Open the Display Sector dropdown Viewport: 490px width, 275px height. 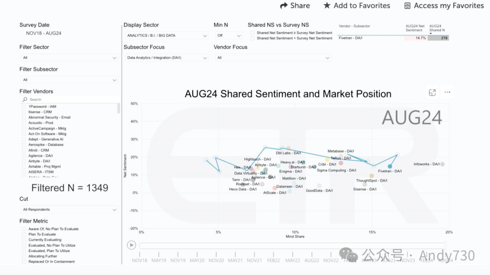pos(166,35)
